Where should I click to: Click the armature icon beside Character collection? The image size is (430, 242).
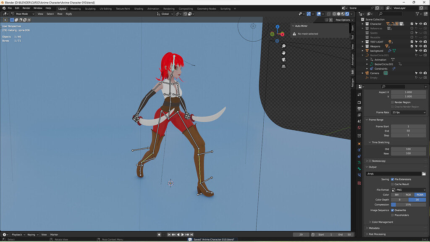tap(397, 24)
